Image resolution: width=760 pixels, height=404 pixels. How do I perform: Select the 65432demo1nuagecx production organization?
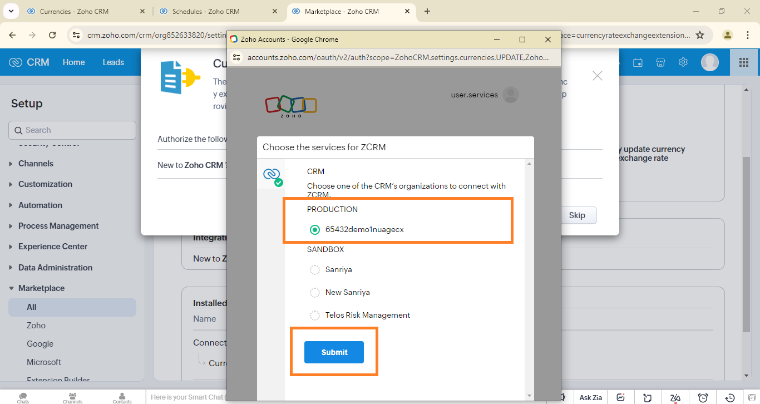coord(315,229)
